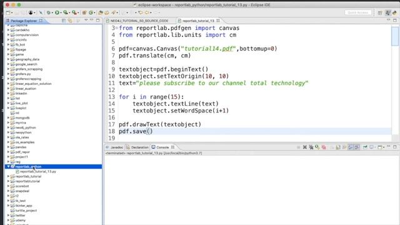Open the Run button dropdown arrow
400x225 pixels.
click(x=61, y=12)
